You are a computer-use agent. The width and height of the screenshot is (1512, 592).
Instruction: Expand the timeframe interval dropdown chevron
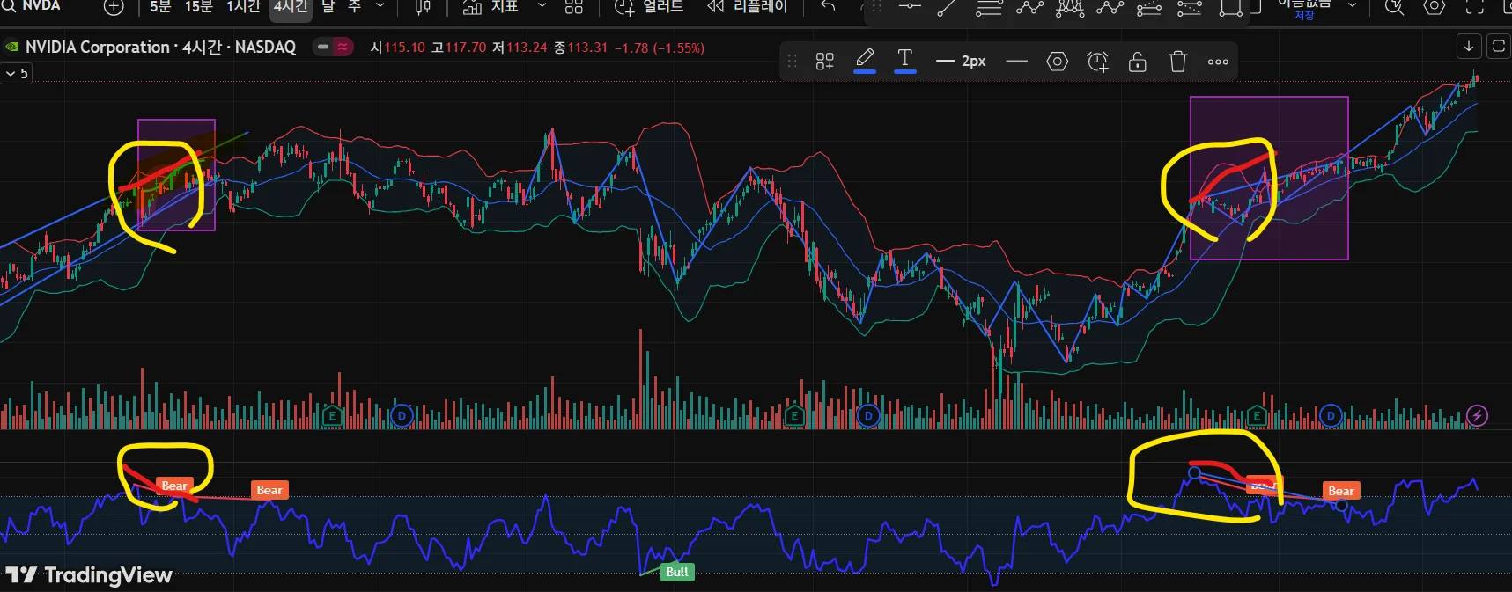coord(380,7)
